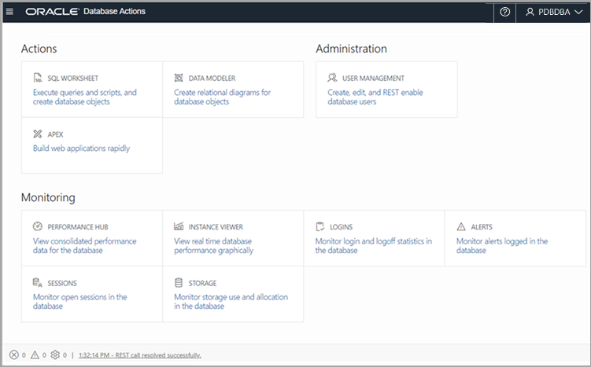Click the help question mark icon
Screen dimensions: 591x367
[x=505, y=12]
